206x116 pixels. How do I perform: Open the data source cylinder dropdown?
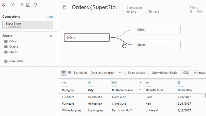tap(66, 7)
